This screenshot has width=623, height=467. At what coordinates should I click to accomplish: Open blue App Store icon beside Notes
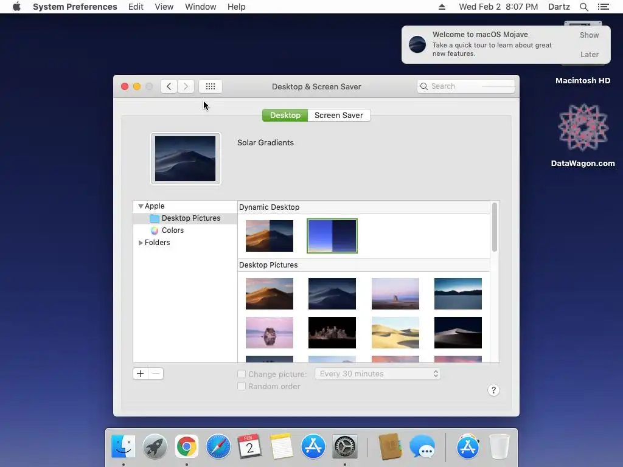[x=313, y=446]
